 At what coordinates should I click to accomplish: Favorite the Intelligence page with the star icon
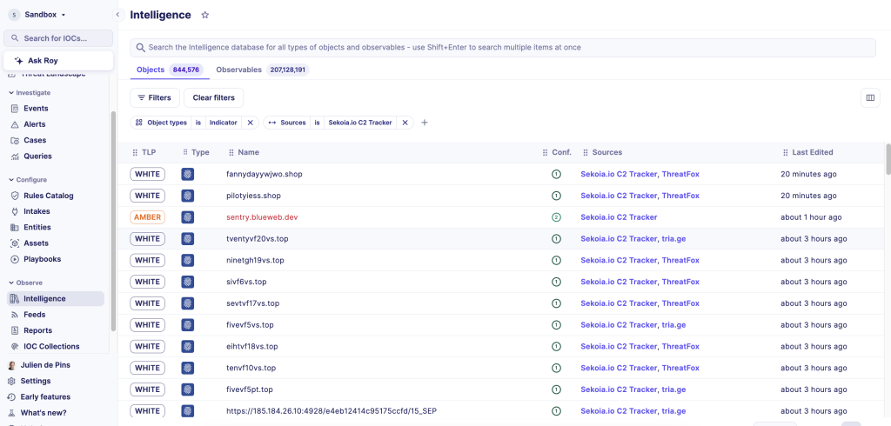click(205, 16)
